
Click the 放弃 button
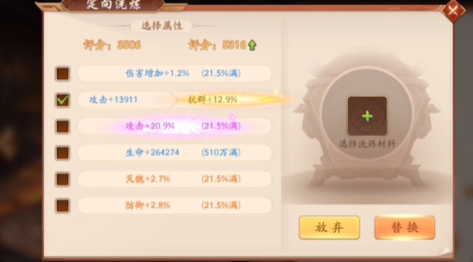tap(329, 227)
